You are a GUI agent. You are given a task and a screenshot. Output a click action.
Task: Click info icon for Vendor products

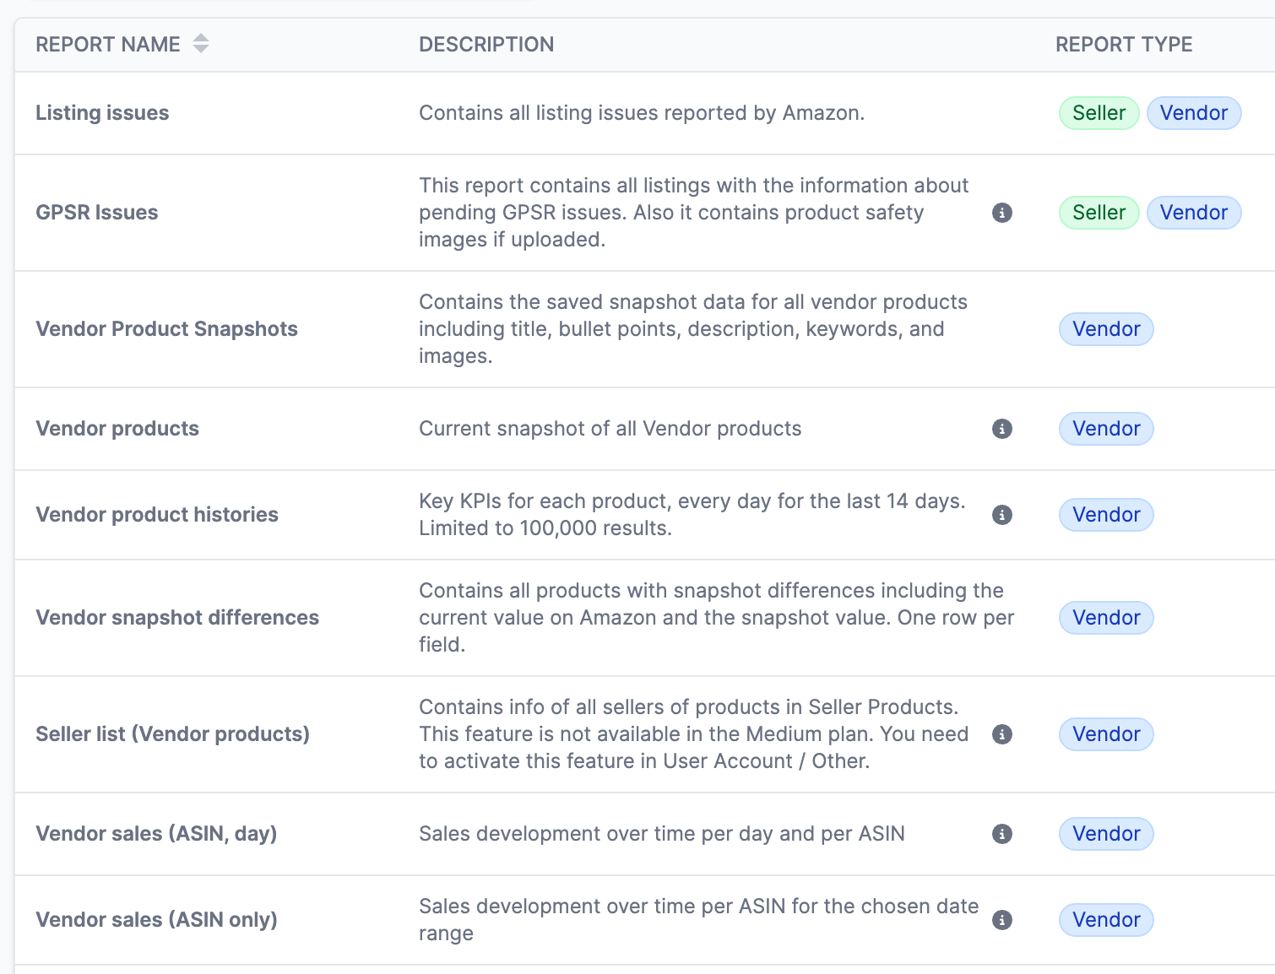(1001, 429)
